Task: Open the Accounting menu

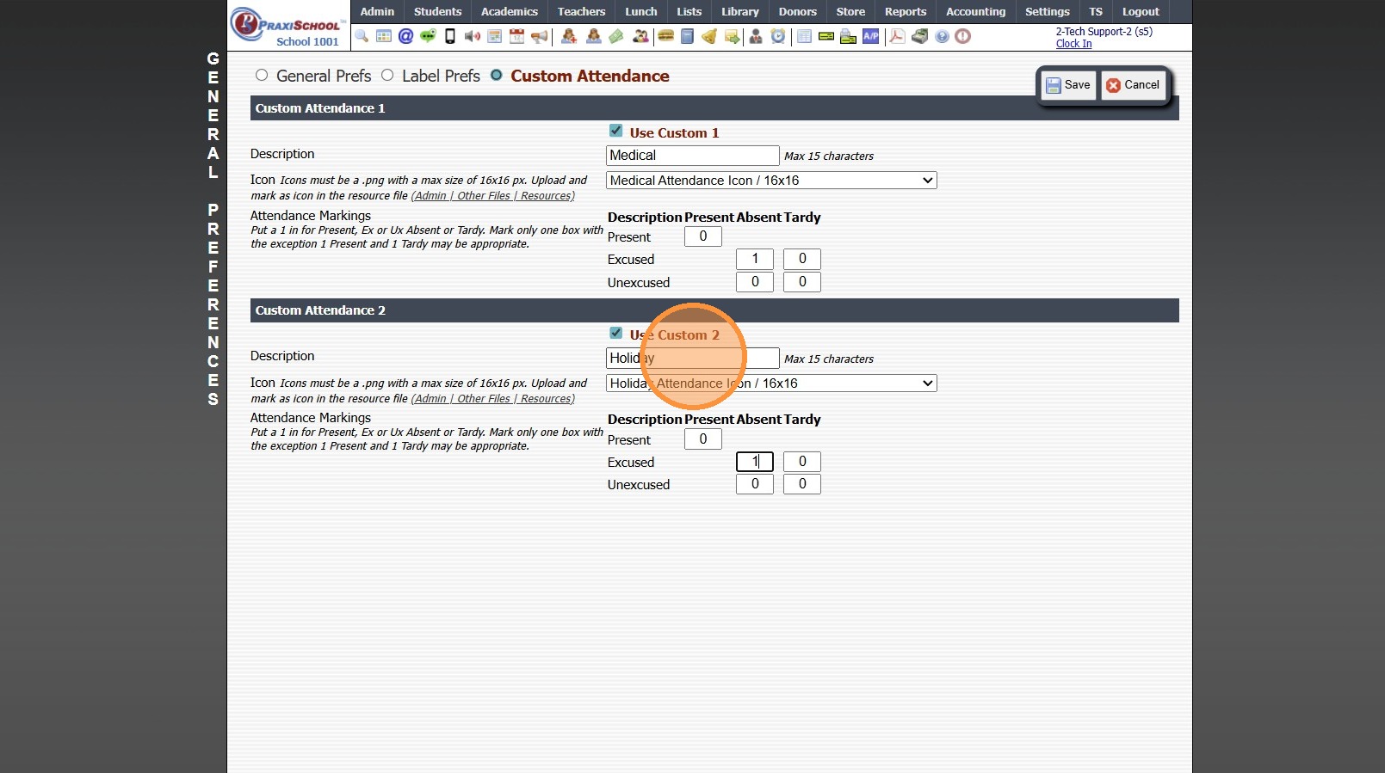Action: [975, 12]
